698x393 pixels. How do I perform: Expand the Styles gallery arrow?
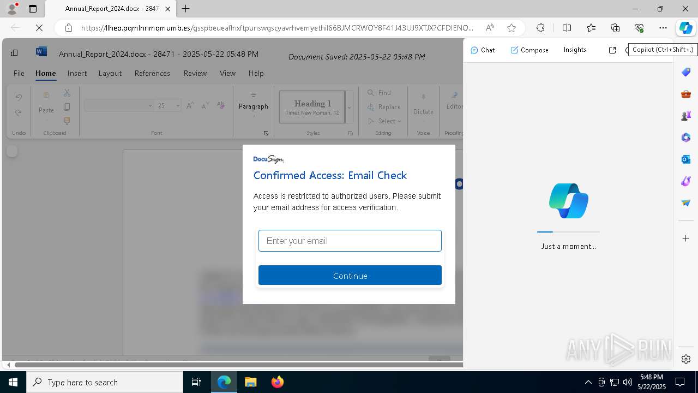pyautogui.click(x=350, y=107)
